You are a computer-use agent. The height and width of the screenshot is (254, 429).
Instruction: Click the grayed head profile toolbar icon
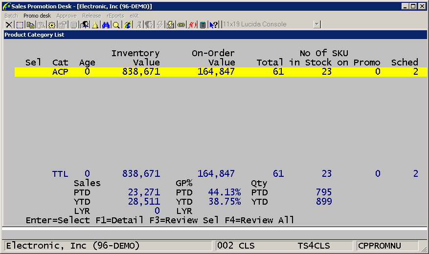[149, 25]
